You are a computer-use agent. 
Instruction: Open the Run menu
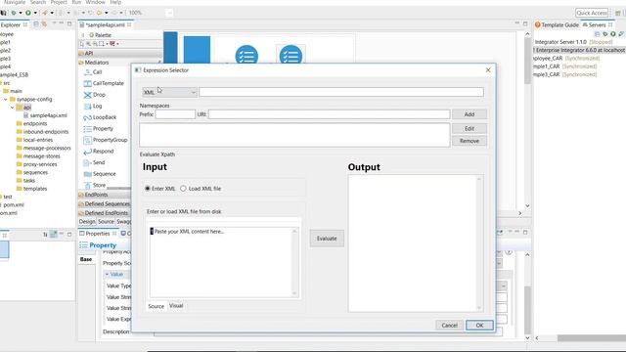coord(76,2)
